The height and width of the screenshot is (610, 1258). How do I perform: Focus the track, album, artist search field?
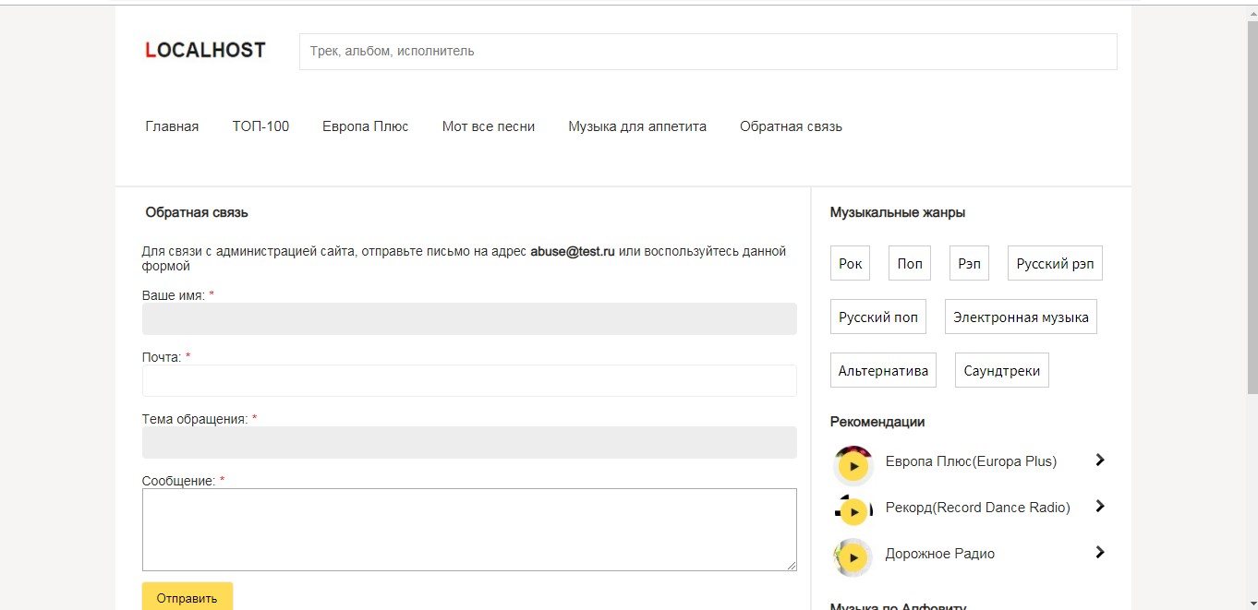tap(708, 52)
